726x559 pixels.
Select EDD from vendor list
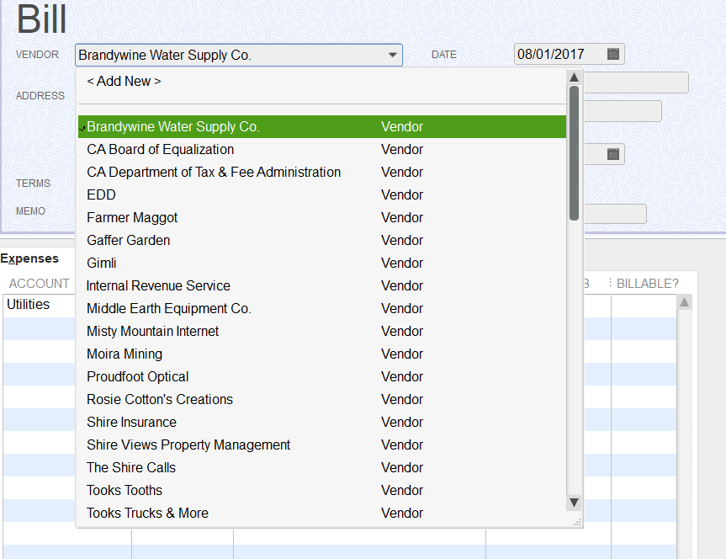click(322, 194)
